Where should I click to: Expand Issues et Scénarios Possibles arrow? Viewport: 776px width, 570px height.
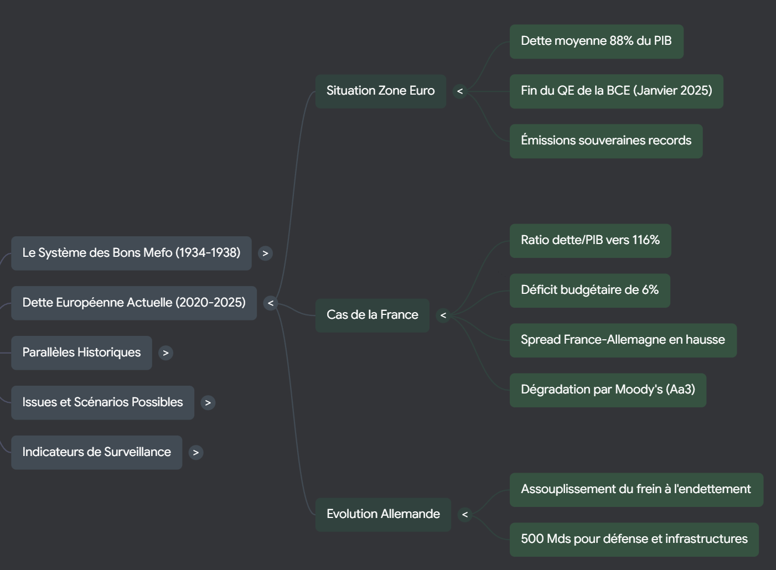[208, 403]
